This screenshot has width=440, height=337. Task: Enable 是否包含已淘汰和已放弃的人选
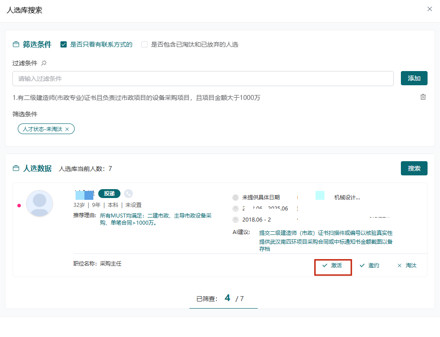pyautogui.click(x=144, y=44)
